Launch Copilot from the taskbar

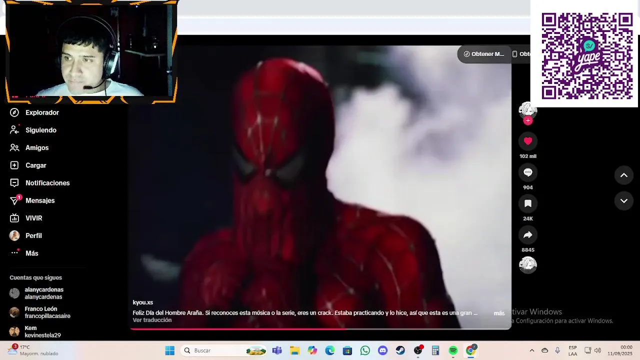pos(312,350)
